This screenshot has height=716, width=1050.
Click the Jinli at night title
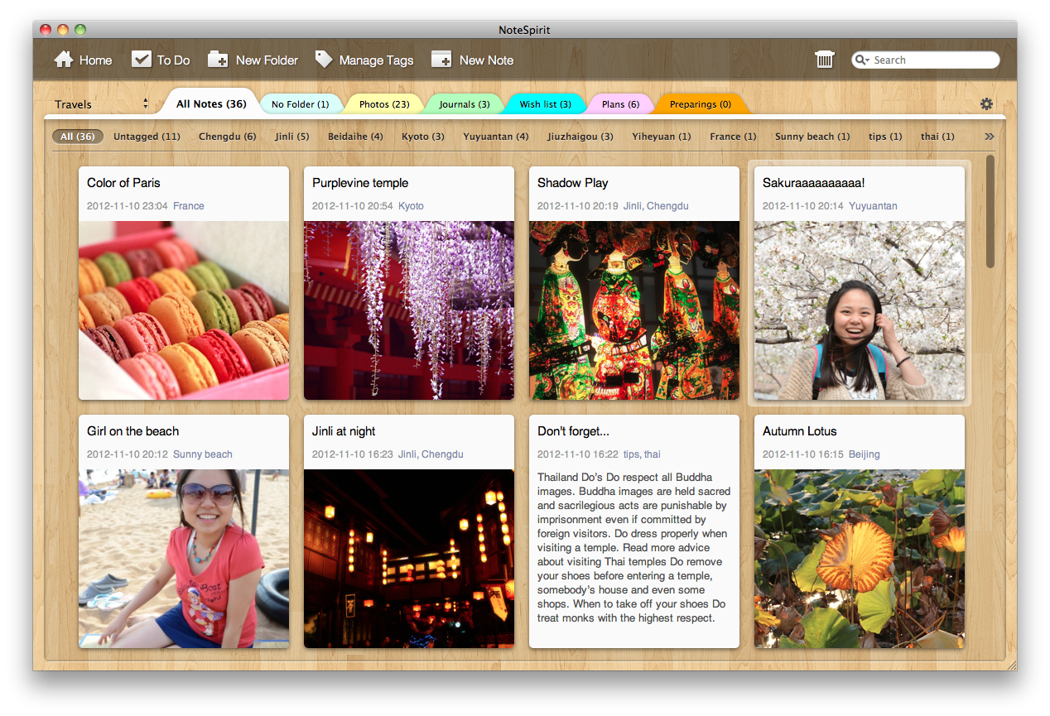tap(344, 431)
